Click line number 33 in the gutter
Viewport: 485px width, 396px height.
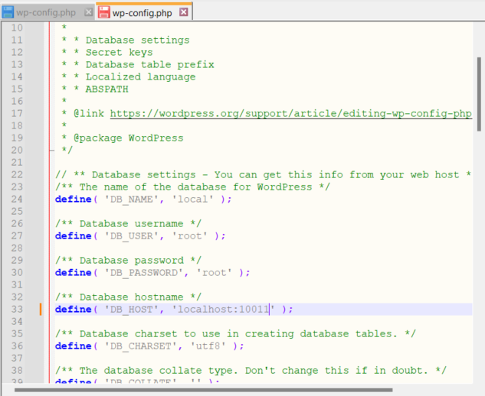[x=17, y=309]
